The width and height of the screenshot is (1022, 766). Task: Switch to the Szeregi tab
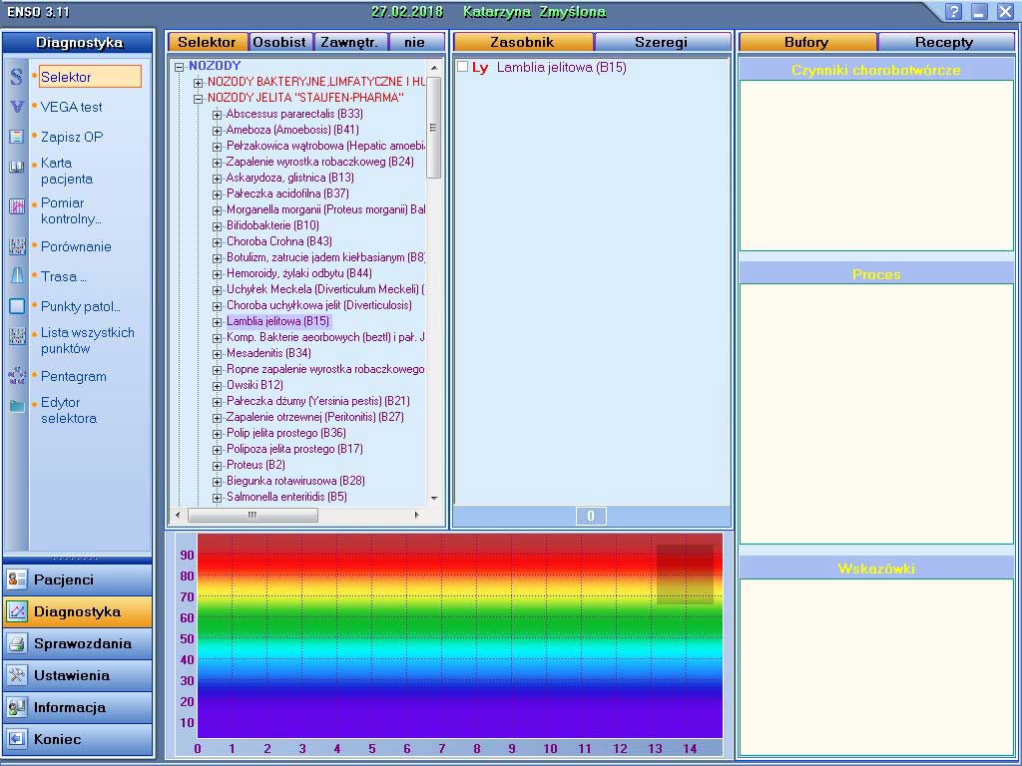(662, 42)
